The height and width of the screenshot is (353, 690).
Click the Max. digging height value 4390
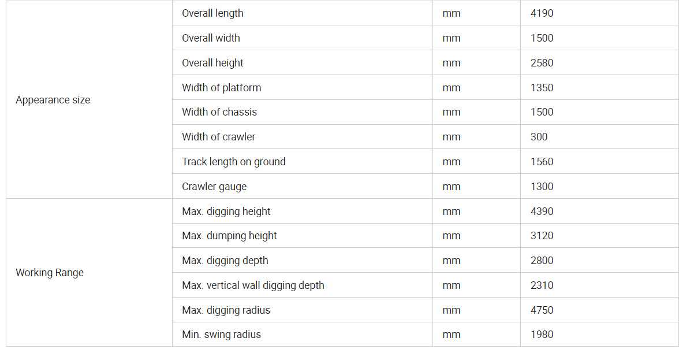(x=542, y=211)
